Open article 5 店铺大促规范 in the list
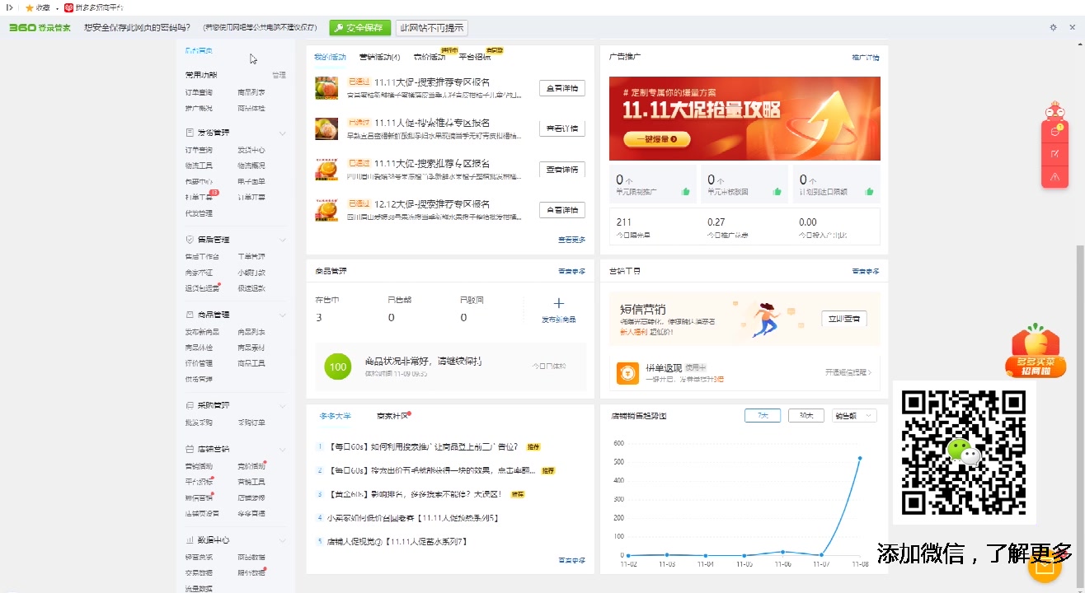The image size is (1085, 593). (397, 542)
